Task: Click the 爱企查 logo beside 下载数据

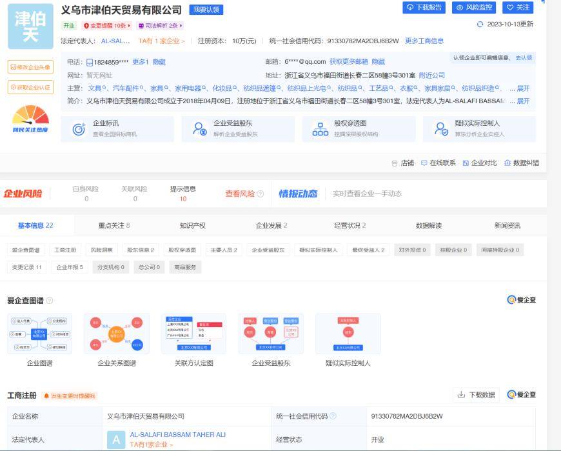Action: point(522,394)
